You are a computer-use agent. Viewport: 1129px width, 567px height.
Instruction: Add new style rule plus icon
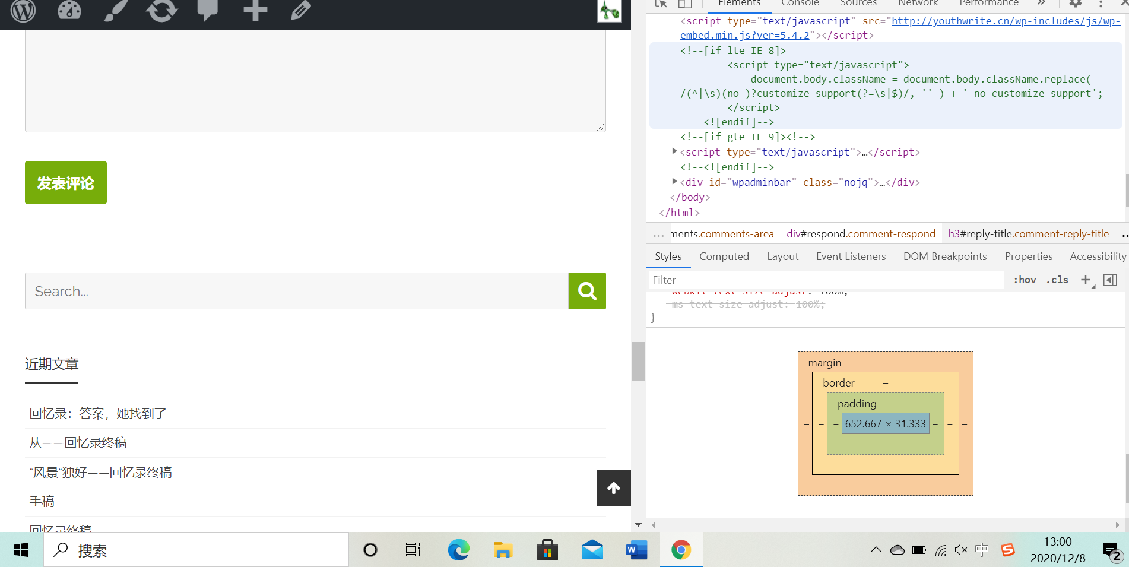click(1086, 280)
